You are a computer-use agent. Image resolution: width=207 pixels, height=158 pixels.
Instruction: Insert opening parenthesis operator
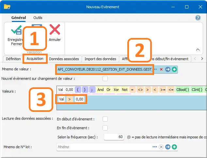[78, 90]
